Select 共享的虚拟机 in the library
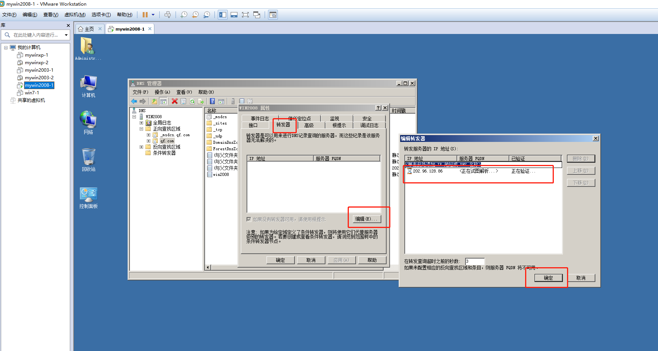This screenshot has height=351, width=658. point(31,100)
